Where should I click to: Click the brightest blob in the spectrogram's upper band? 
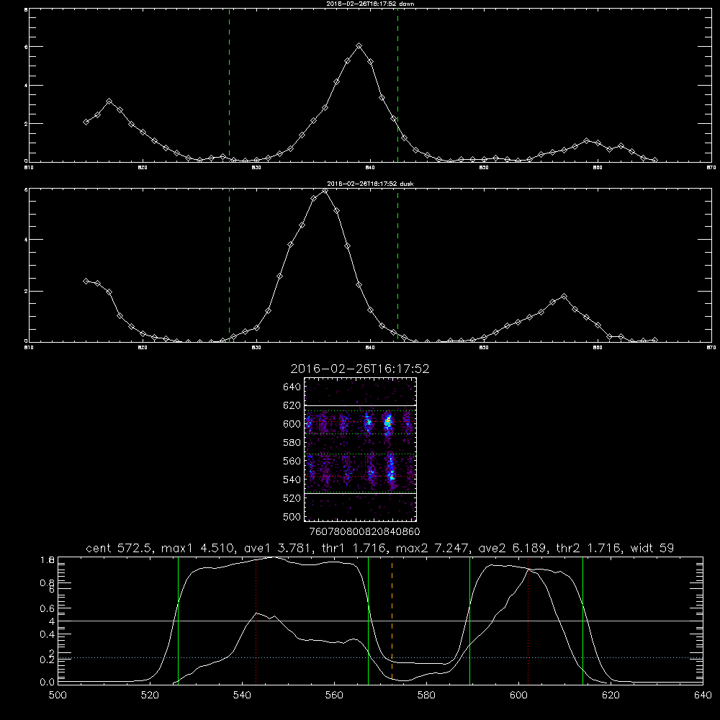pos(389,420)
